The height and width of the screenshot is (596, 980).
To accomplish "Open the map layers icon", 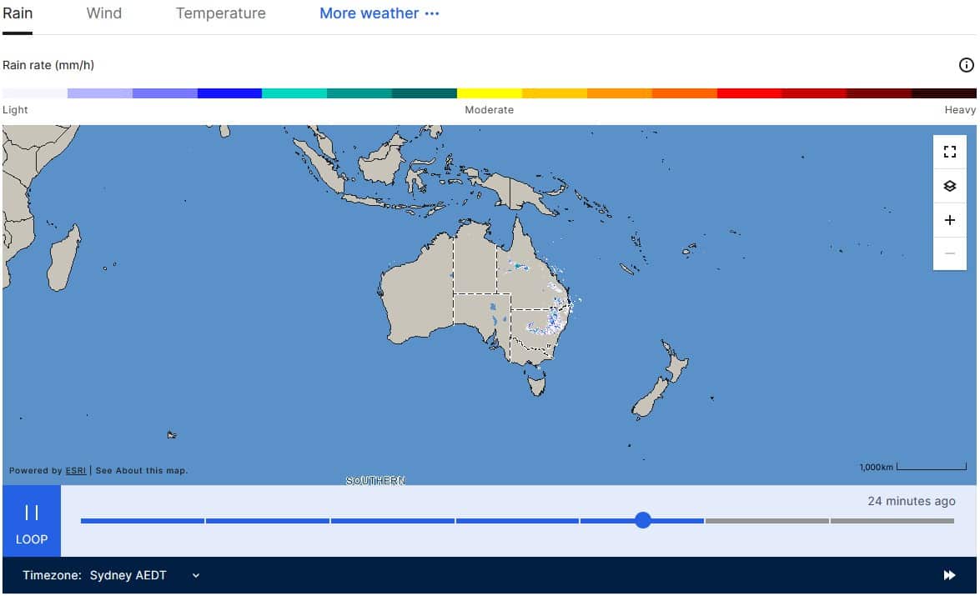I will click(949, 186).
